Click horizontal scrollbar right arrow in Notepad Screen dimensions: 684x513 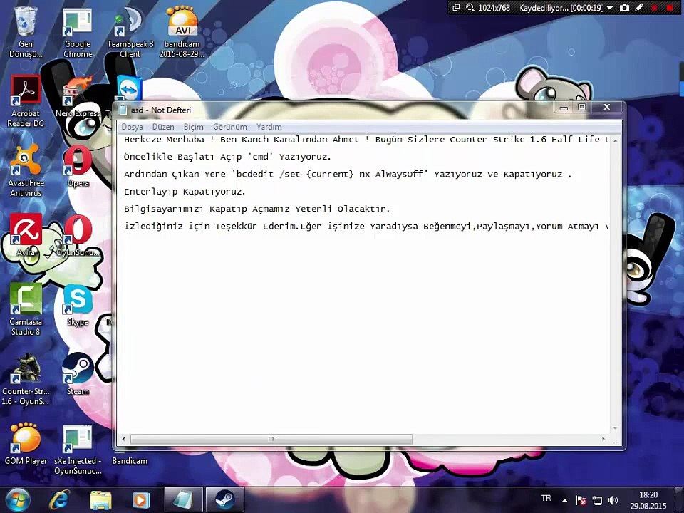(x=603, y=439)
